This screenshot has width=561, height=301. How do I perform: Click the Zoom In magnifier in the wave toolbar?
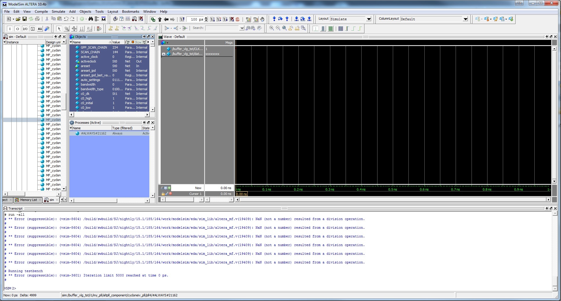pyautogui.click(x=272, y=28)
